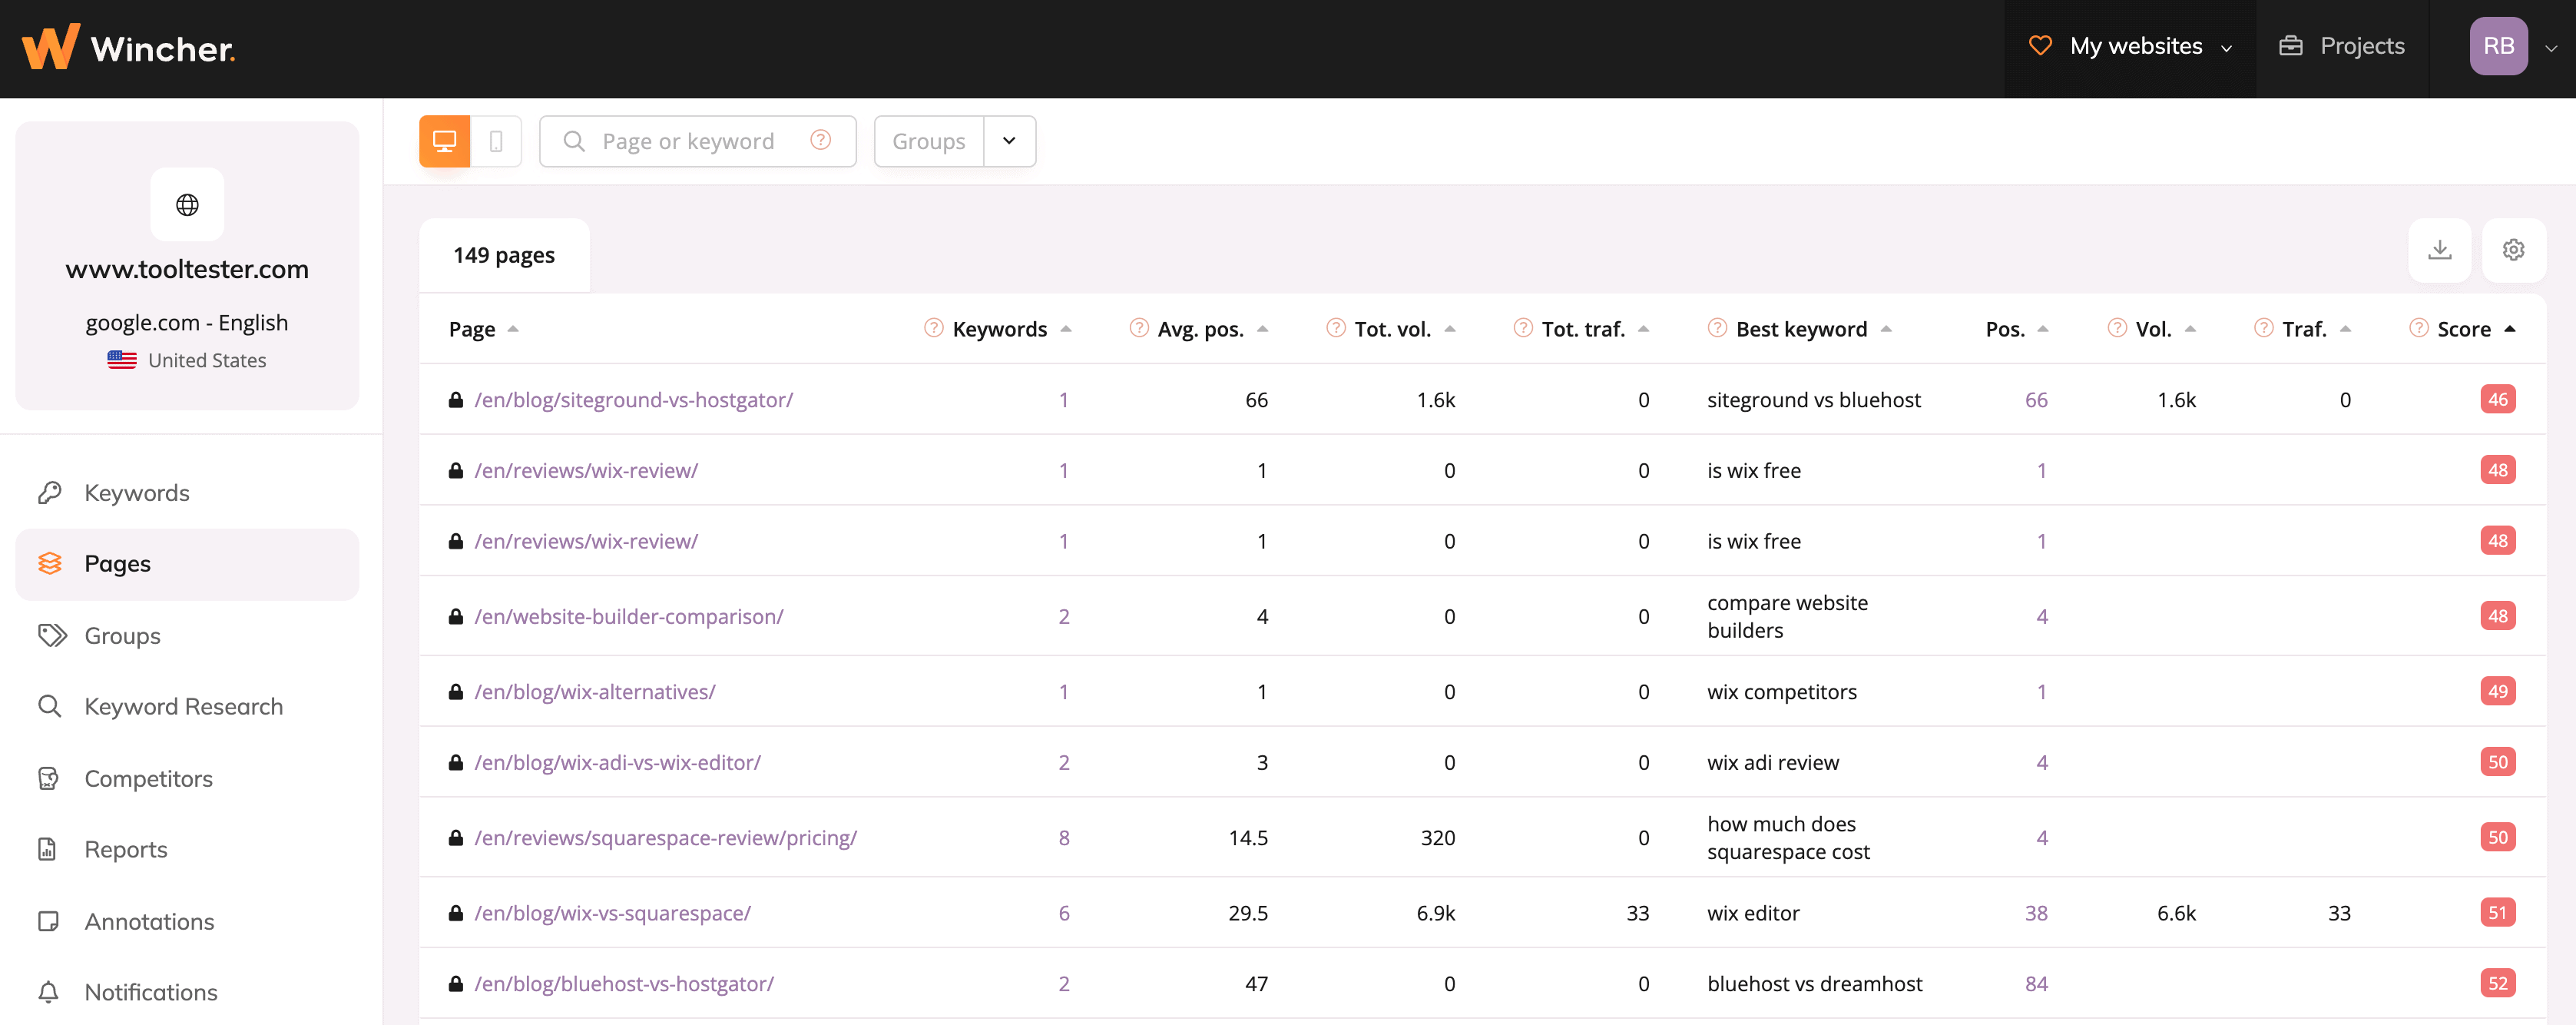Open Annotations in the sidebar

click(187, 921)
